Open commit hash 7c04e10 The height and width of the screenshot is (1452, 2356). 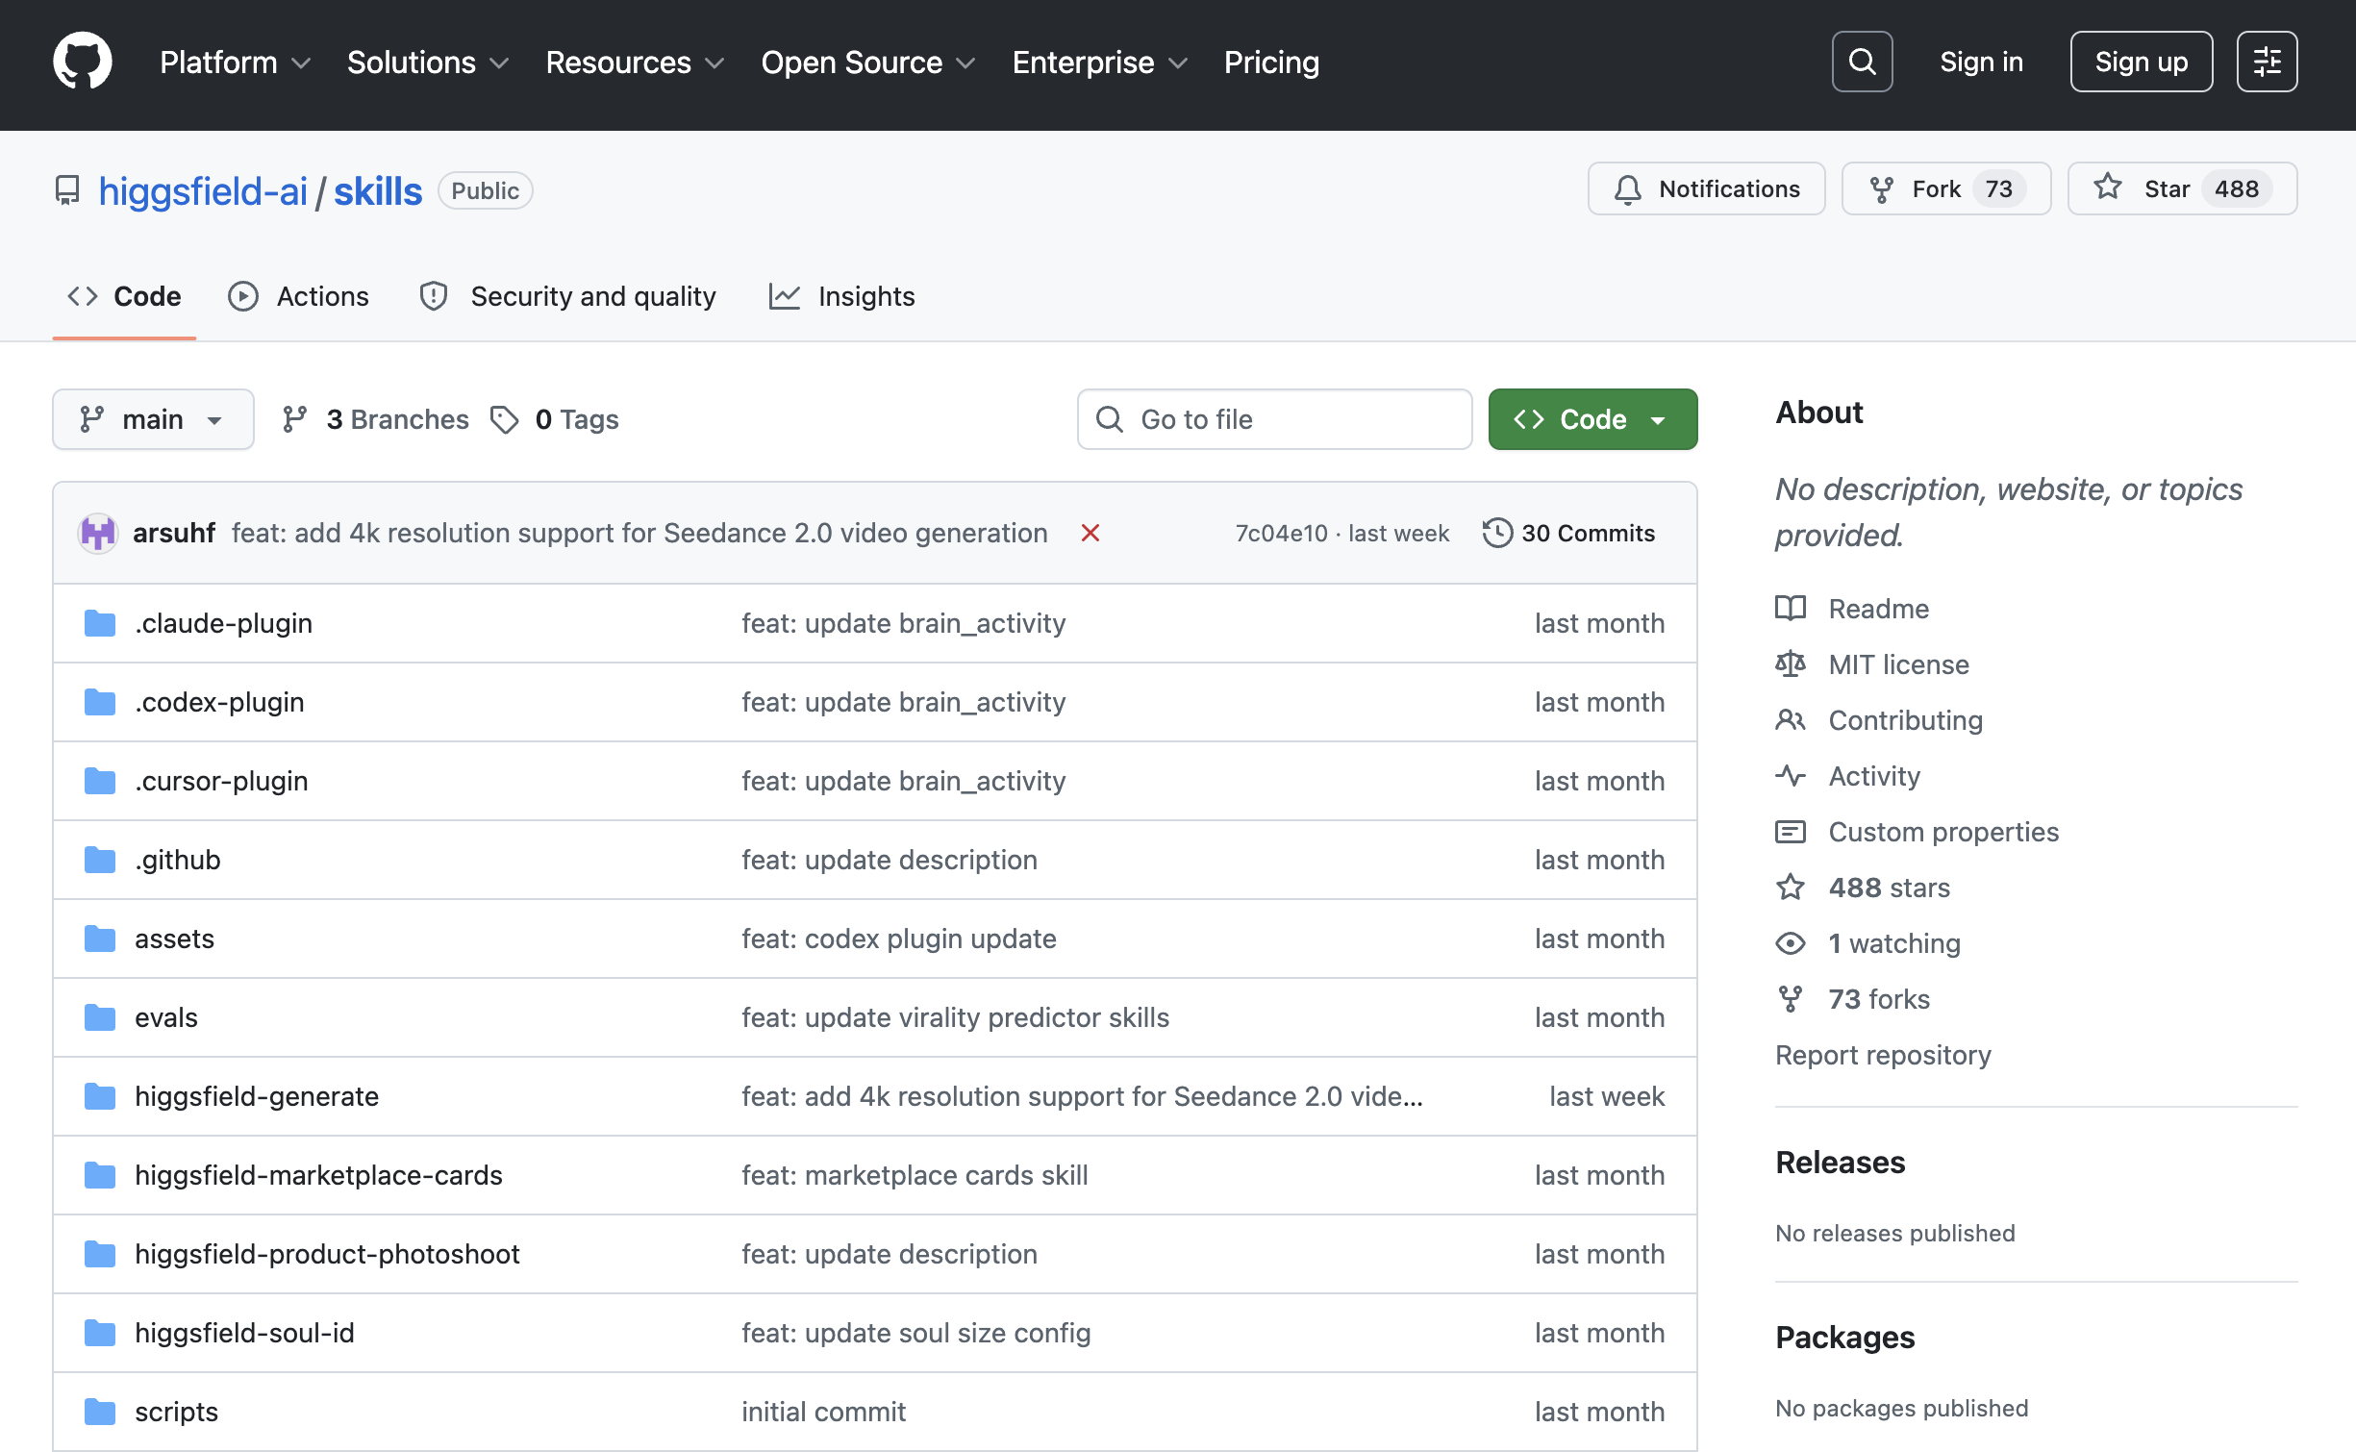tap(1281, 534)
